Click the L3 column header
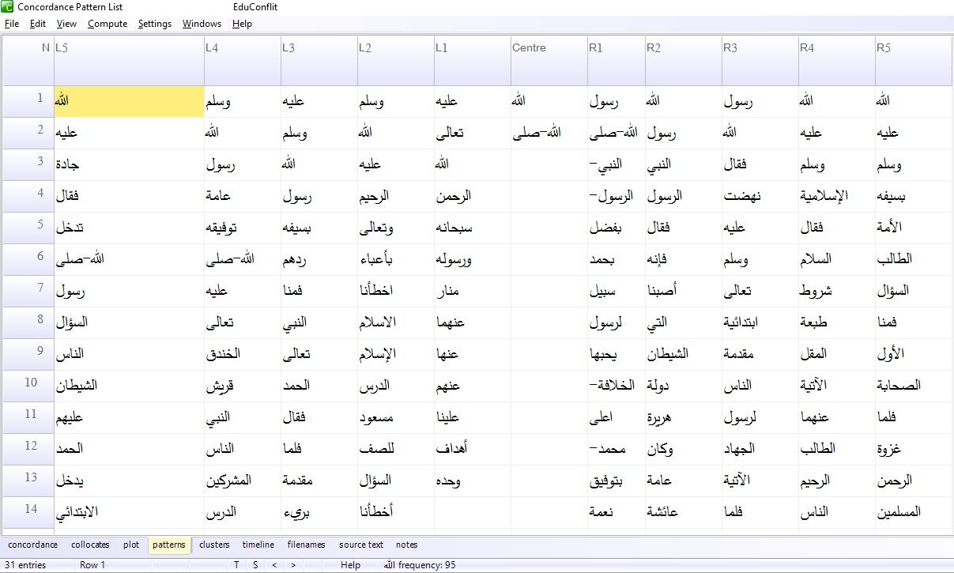 pyautogui.click(x=319, y=60)
